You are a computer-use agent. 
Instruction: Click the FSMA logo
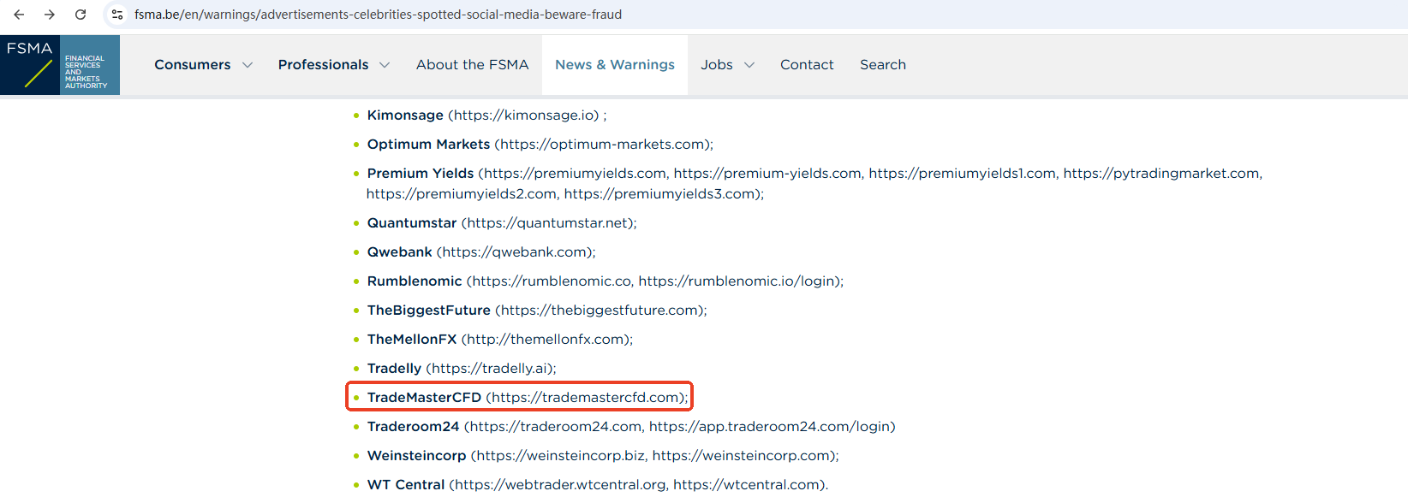click(60, 65)
